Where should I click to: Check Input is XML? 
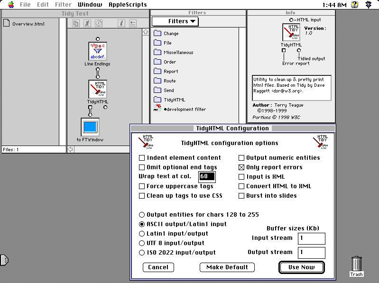click(x=241, y=177)
